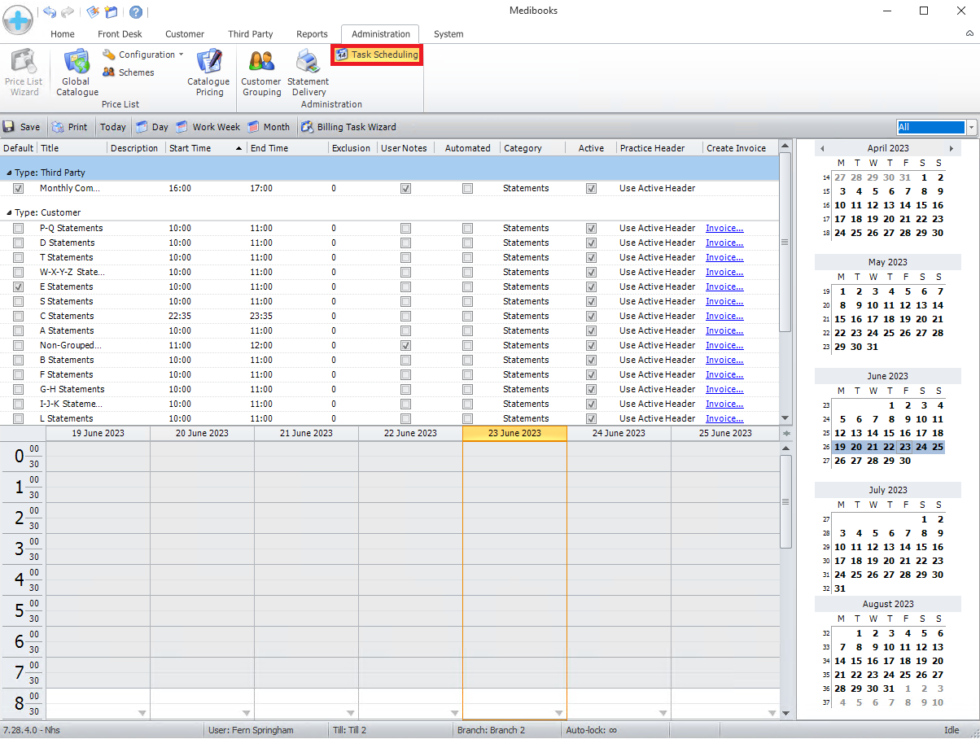The image size is (980, 739).
Task: Select 15 June in the mini calendar
Action: click(889, 433)
